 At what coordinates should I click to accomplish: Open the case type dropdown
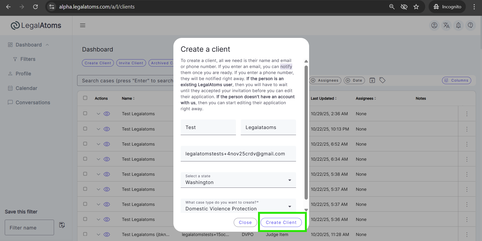point(238,206)
